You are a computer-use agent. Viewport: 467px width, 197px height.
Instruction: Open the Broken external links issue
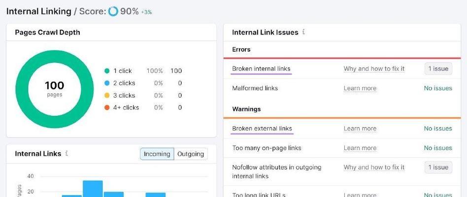262,129
